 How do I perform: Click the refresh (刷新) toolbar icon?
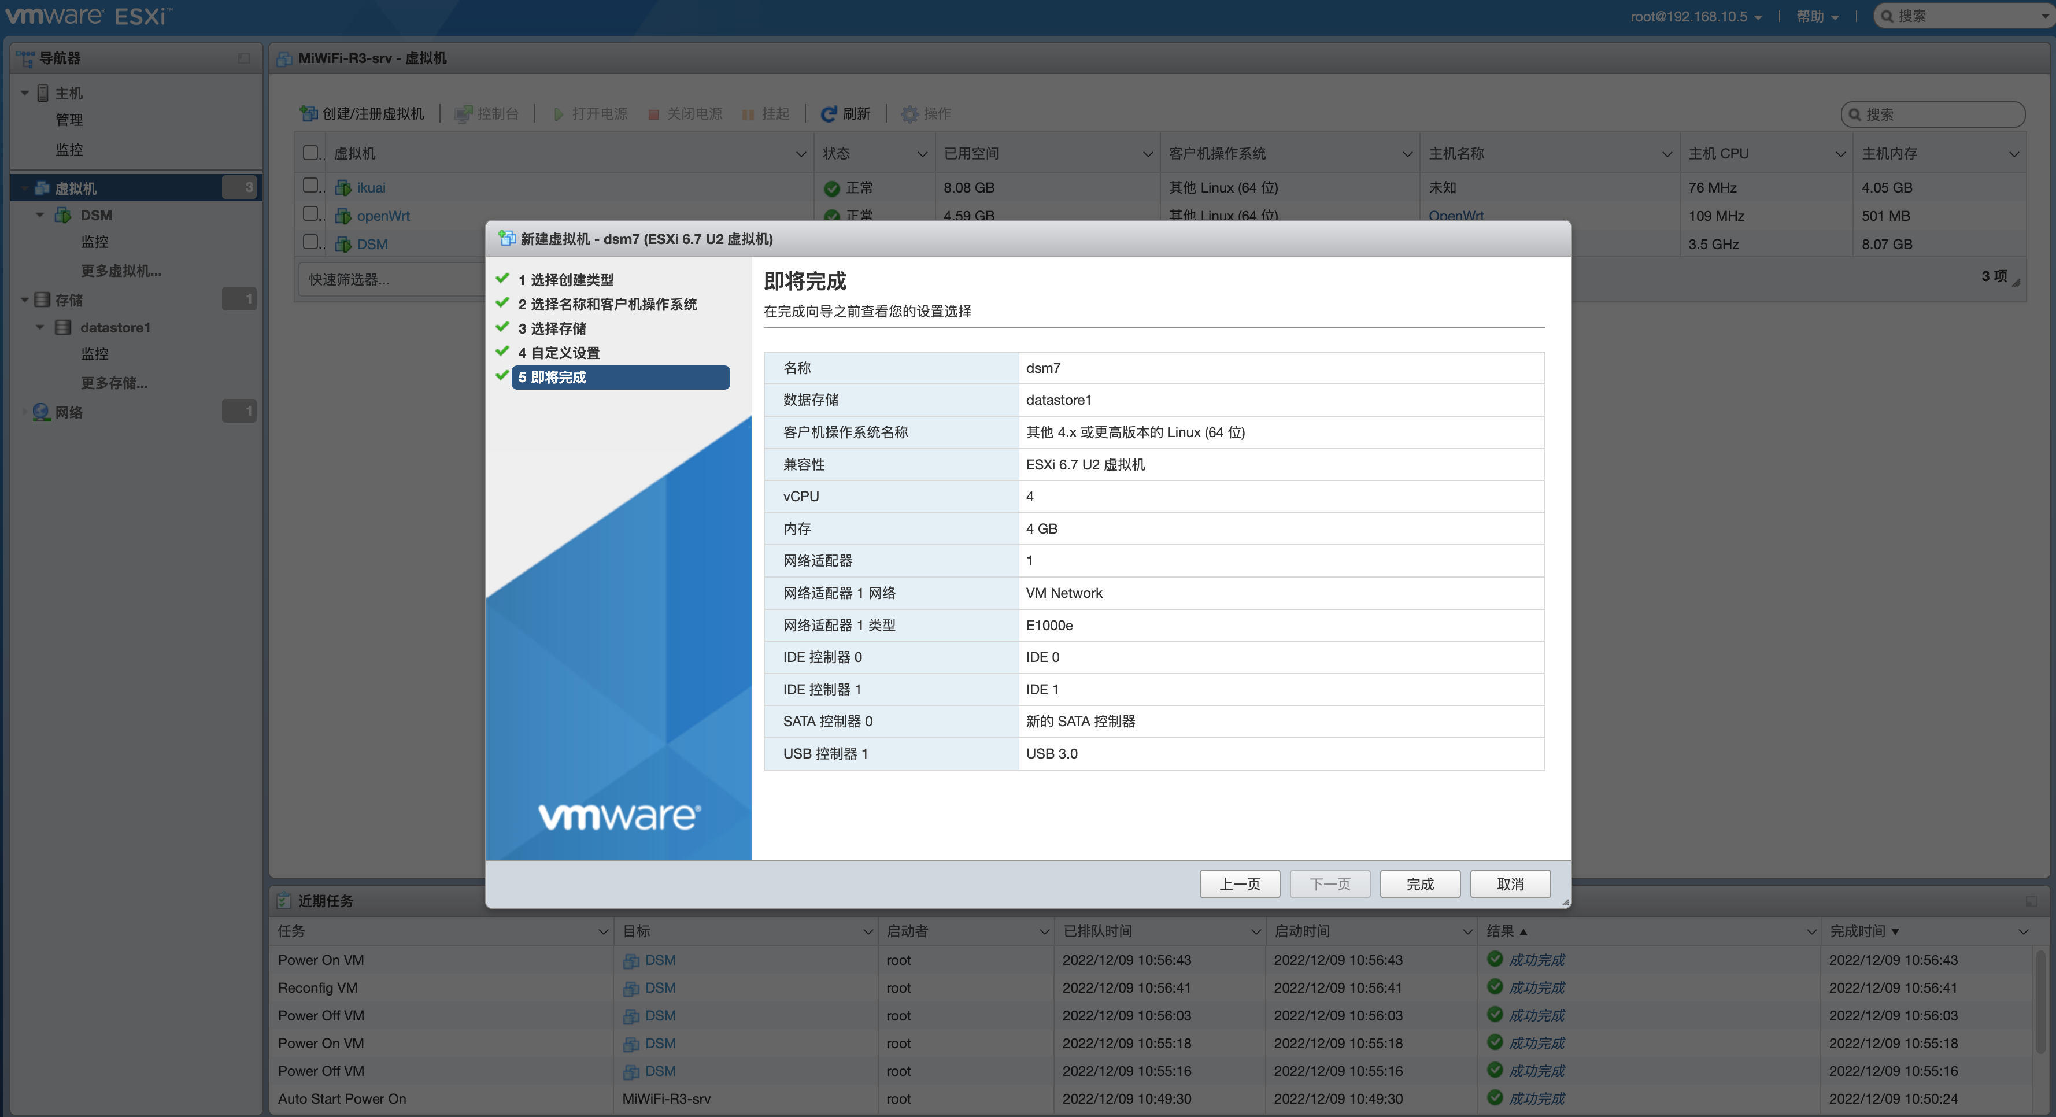(x=829, y=114)
